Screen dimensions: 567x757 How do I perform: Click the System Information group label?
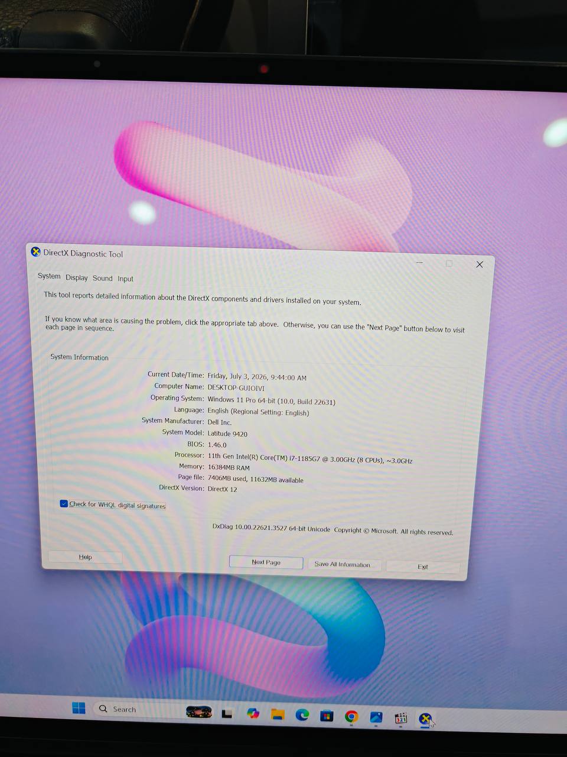pyautogui.click(x=79, y=357)
